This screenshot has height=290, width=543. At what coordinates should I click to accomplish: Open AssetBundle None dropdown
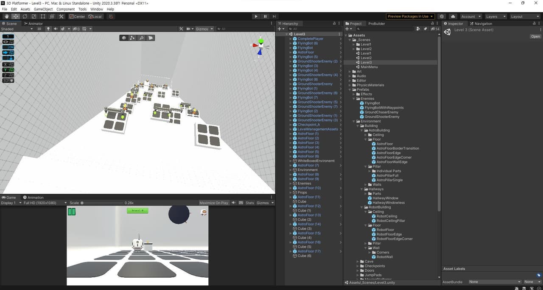click(495, 282)
